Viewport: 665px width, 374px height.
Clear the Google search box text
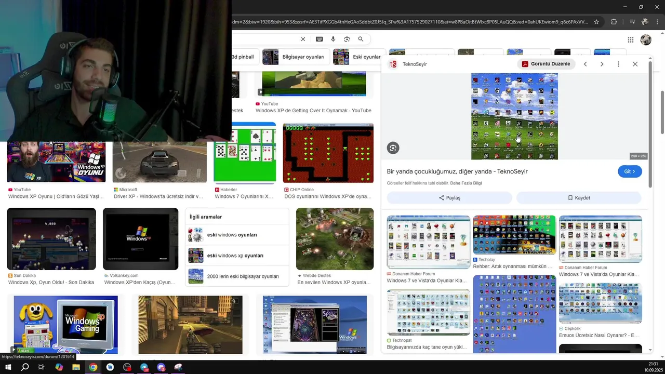tap(303, 39)
